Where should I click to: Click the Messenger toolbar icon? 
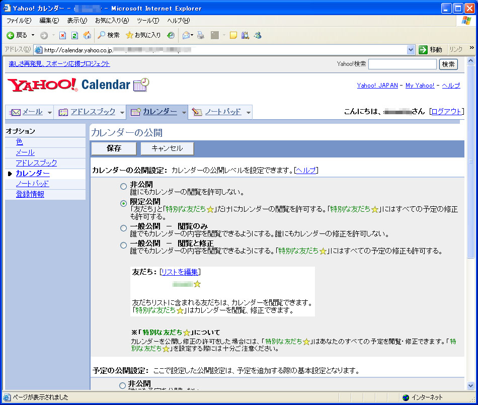pos(258,35)
